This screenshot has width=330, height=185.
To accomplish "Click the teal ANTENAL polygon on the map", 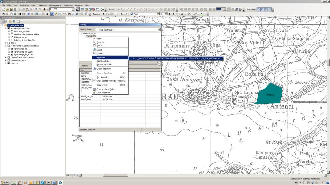I will (269, 94).
